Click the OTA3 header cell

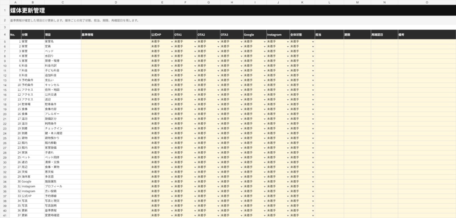(x=232, y=35)
